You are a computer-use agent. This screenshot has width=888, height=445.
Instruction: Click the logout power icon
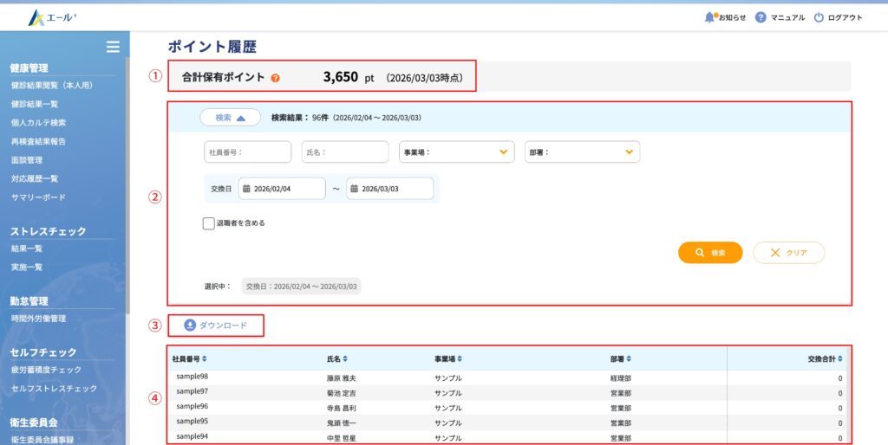pos(819,17)
